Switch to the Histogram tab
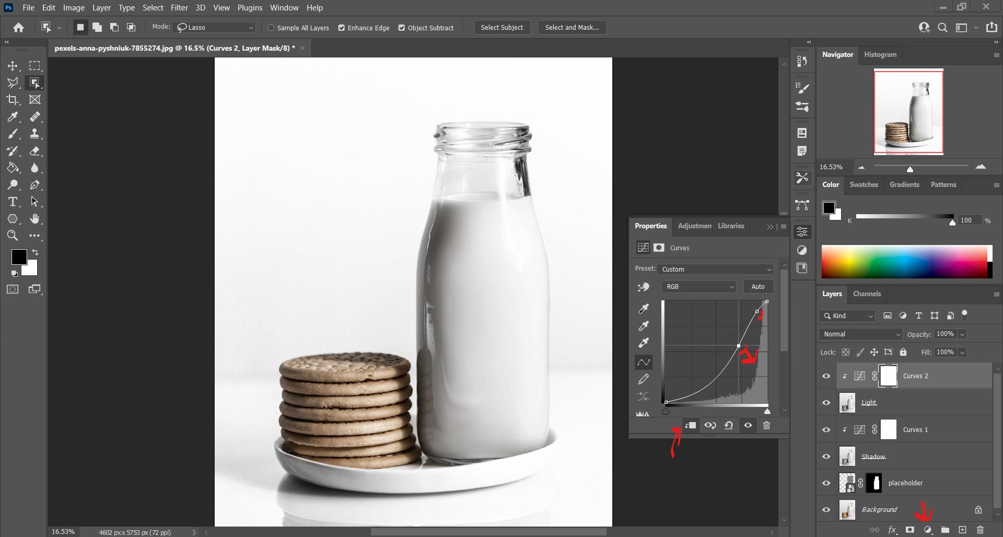1003x537 pixels. (880, 54)
